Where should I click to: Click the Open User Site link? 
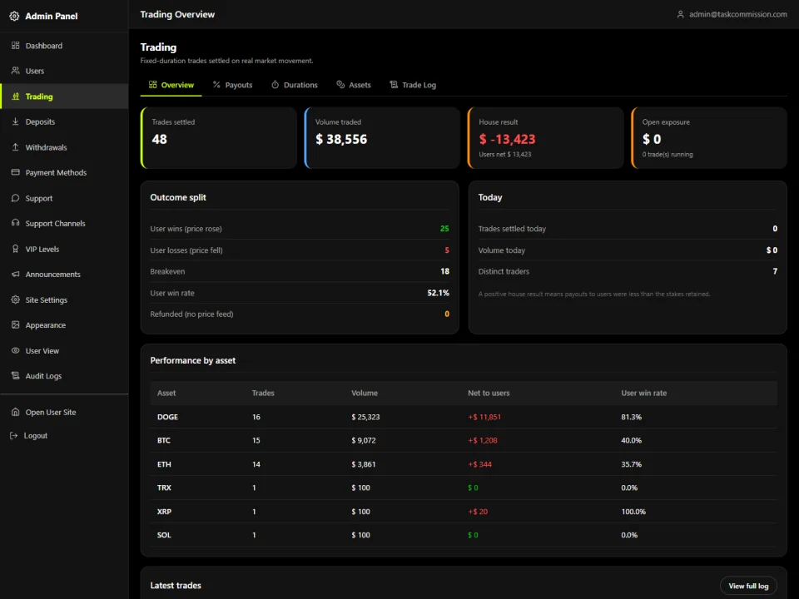click(x=64, y=412)
